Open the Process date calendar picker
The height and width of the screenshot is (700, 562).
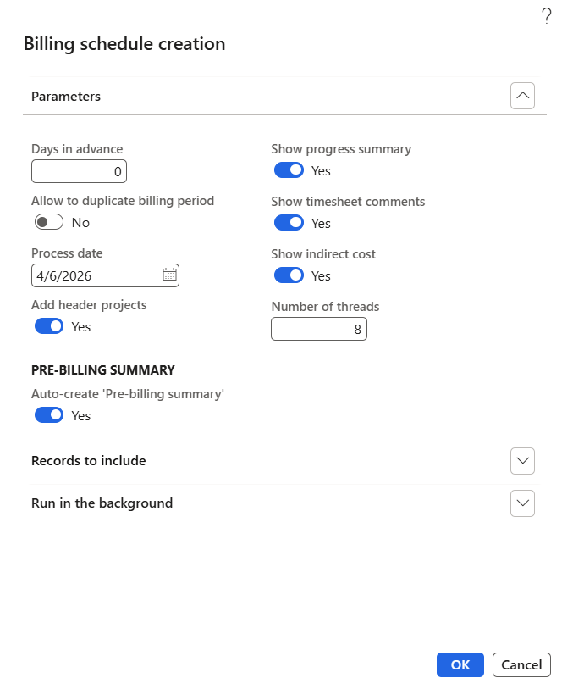coord(169,275)
